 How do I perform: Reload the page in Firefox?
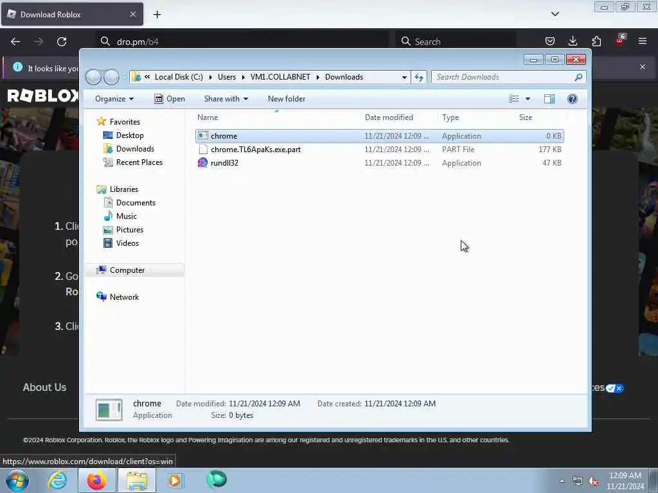[62, 42]
